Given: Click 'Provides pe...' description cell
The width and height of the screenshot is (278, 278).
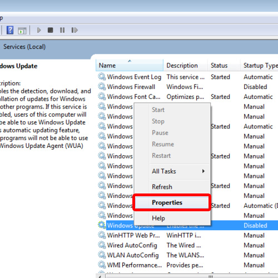Looking at the screenshot, I should [x=185, y=265].
